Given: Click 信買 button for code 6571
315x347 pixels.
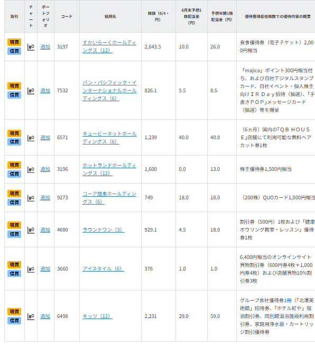Looking at the screenshot, I should (x=14, y=142).
